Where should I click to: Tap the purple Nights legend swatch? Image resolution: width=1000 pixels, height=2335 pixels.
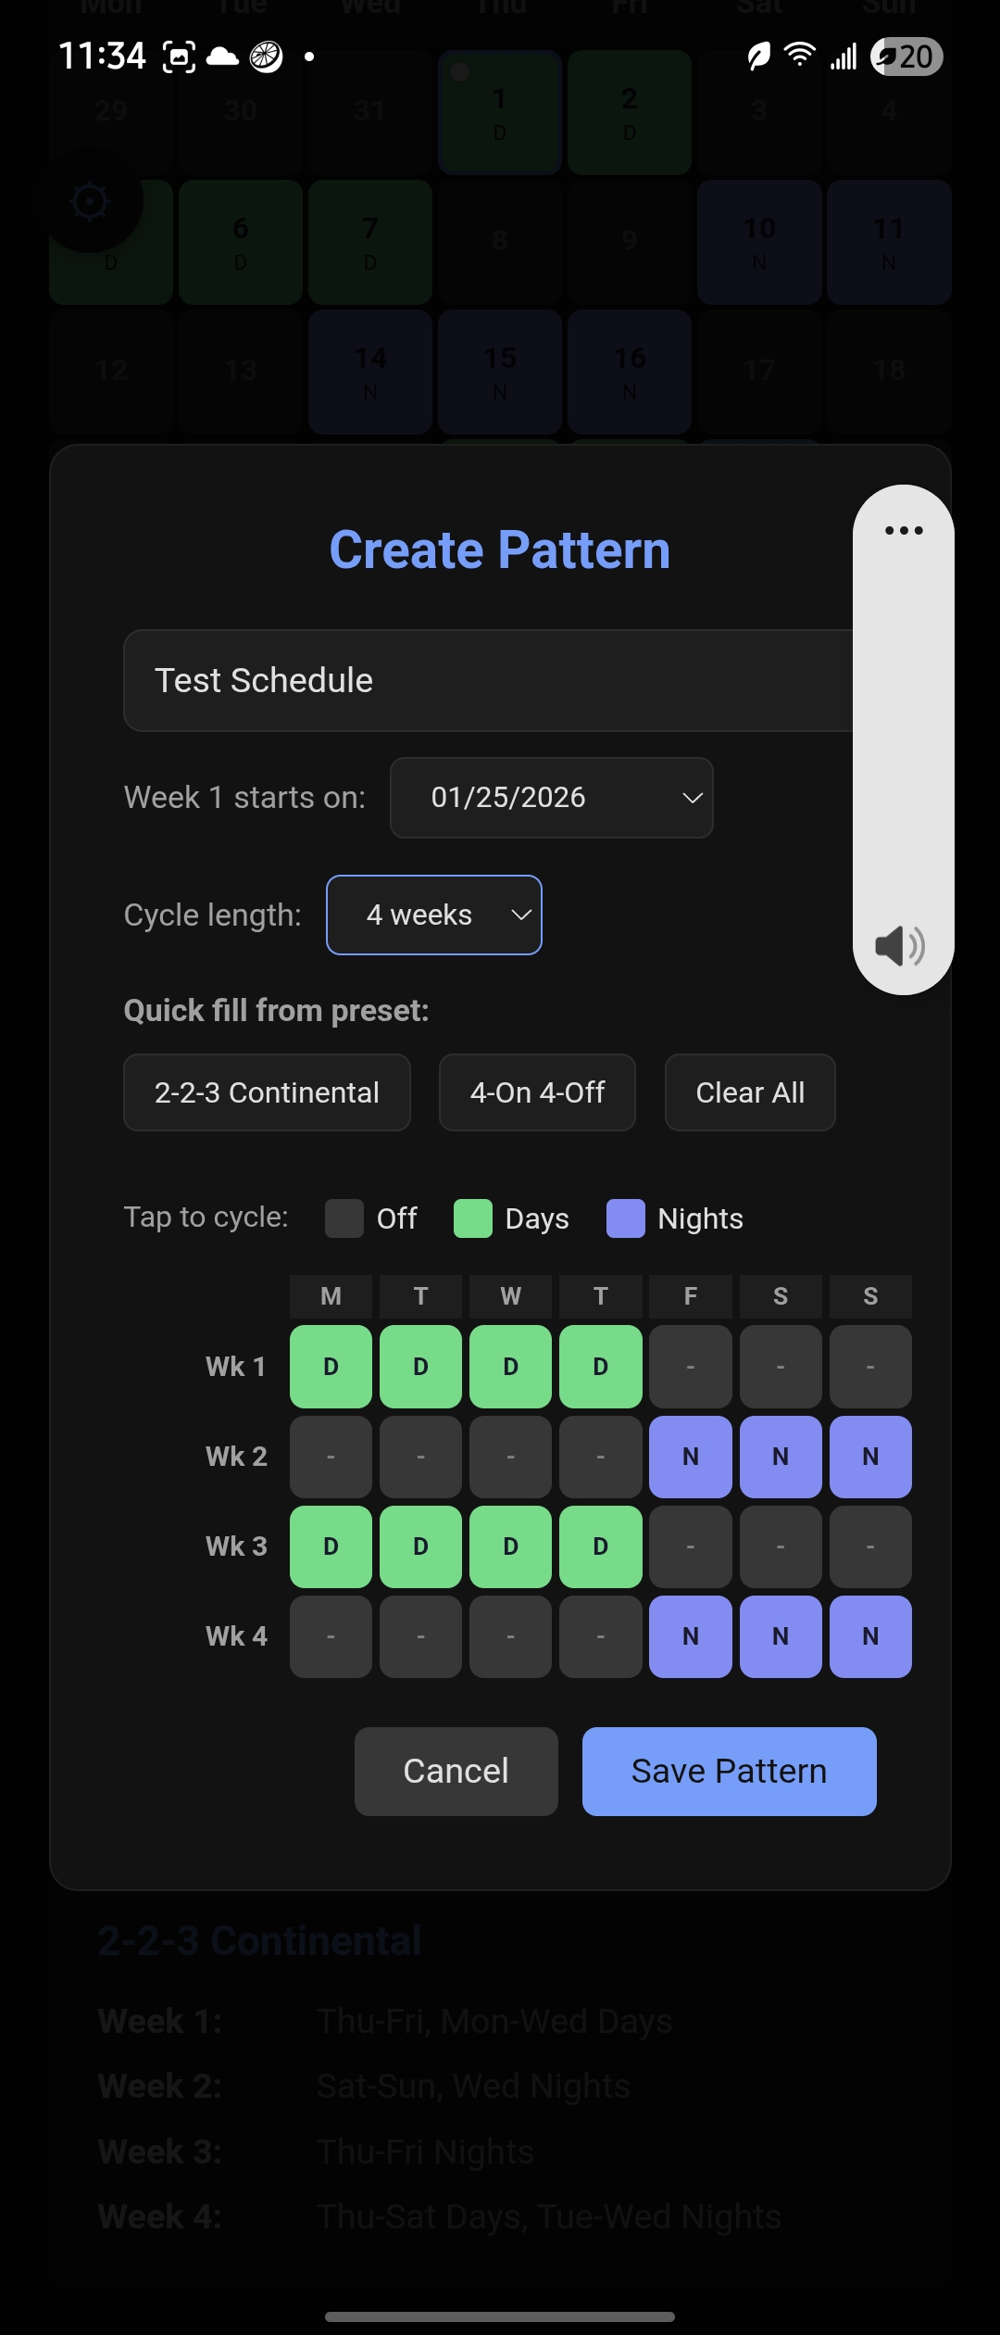(624, 1218)
